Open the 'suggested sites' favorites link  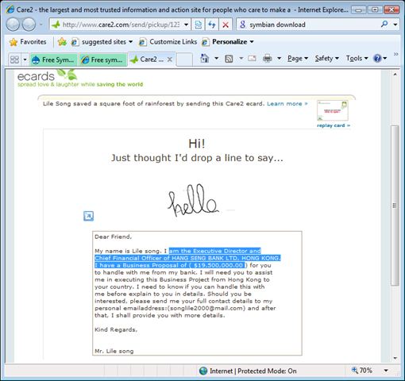(x=102, y=42)
